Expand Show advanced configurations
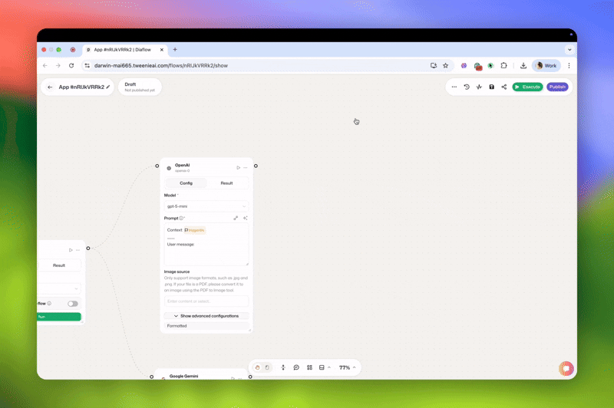614x408 pixels. 206,316
